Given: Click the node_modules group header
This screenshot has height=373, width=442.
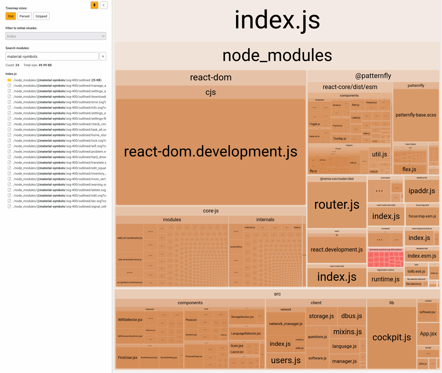Looking at the screenshot, I should tap(277, 56).
